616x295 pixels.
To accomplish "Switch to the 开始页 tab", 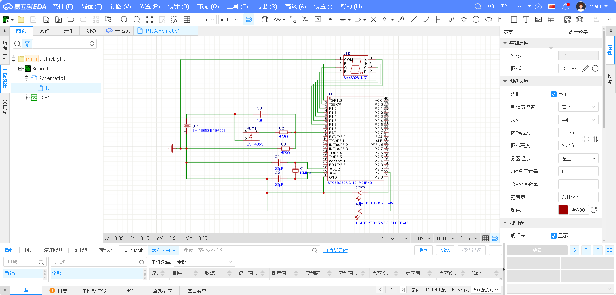I will pos(118,31).
